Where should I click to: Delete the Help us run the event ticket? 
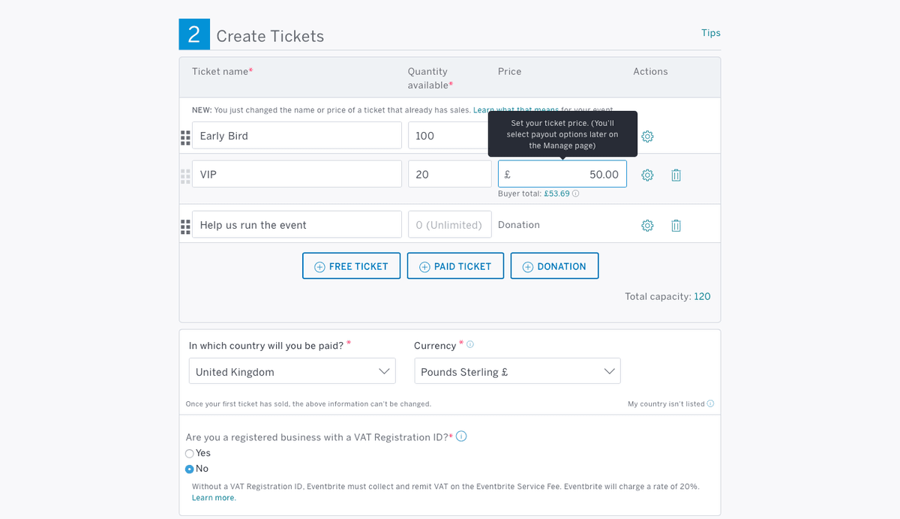click(676, 225)
